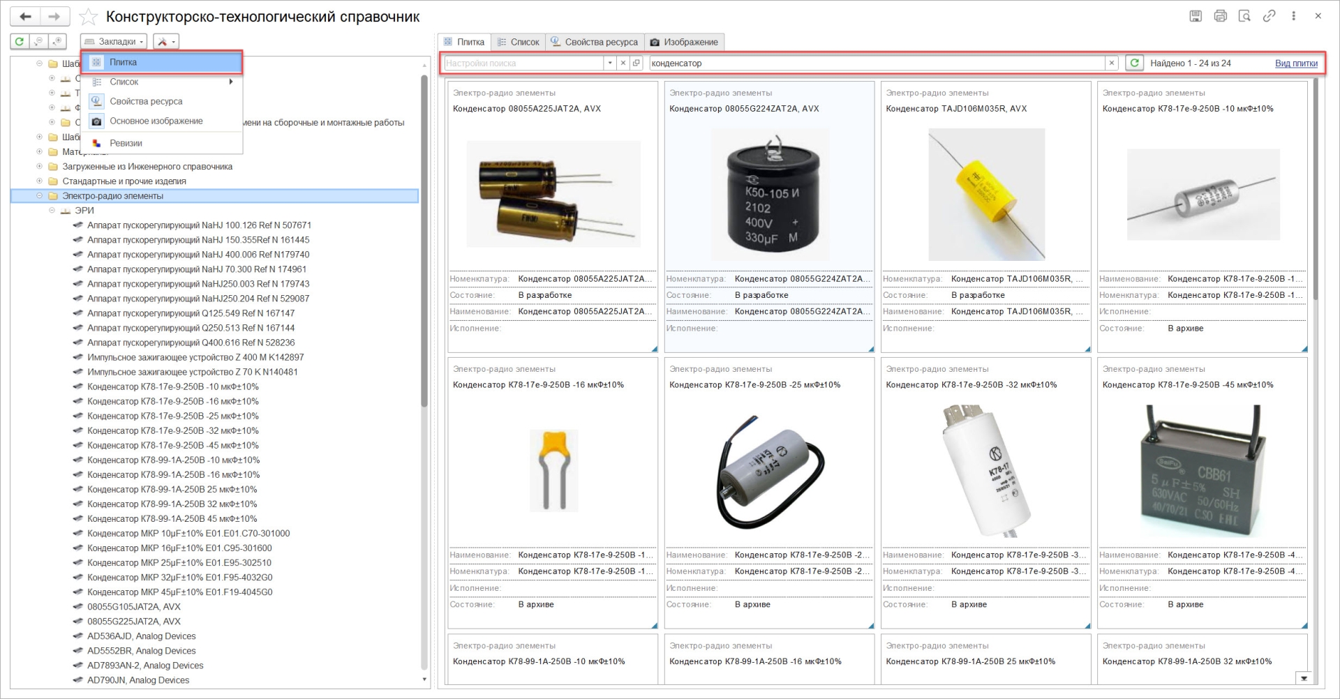Copy link with the chain icon

pyautogui.click(x=1269, y=16)
